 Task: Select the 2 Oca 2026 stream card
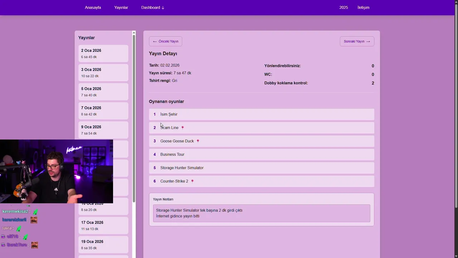click(103, 53)
